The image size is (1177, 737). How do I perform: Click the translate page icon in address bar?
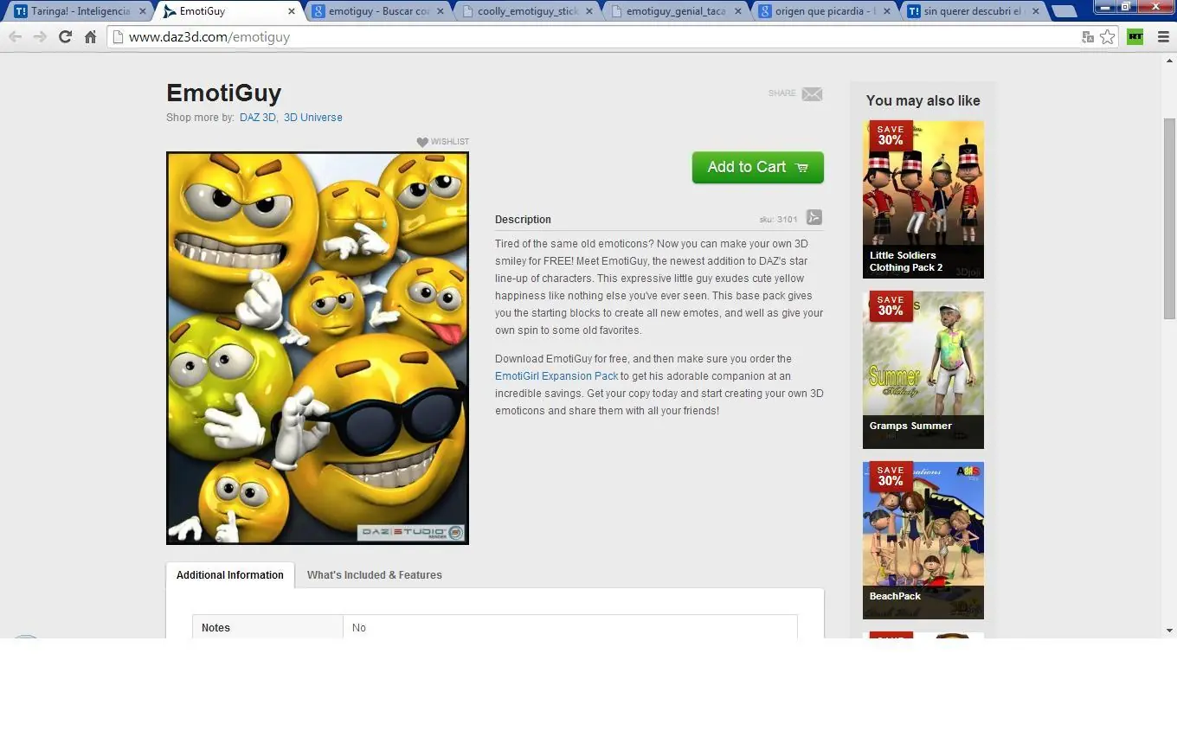coord(1088,37)
